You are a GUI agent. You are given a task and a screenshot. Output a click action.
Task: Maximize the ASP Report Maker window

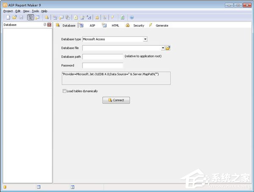point(238,5)
